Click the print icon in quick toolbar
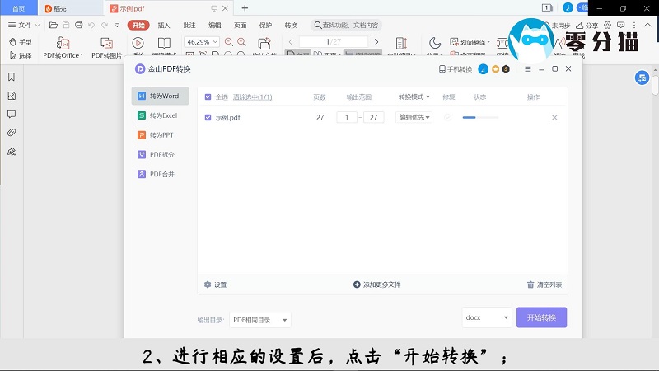Viewport: 659px width, 371px height. (x=78, y=26)
